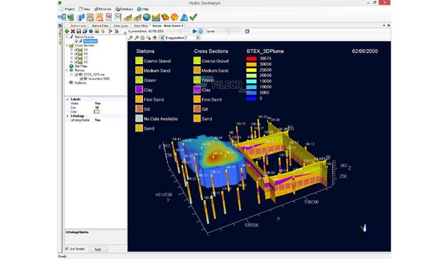Click the floppy disk save icon

pos(79,31)
